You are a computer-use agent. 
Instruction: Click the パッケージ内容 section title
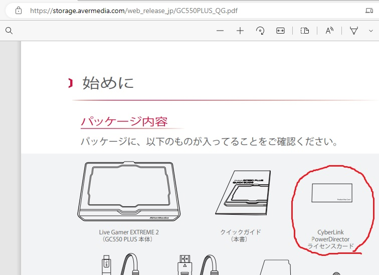coord(124,121)
